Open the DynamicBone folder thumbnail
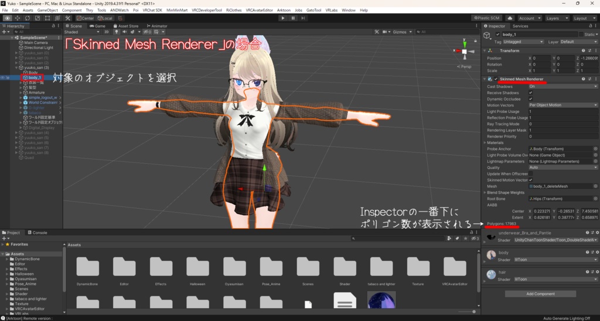The width and height of the screenshot is (600, 321). click(x=87, y=267)
